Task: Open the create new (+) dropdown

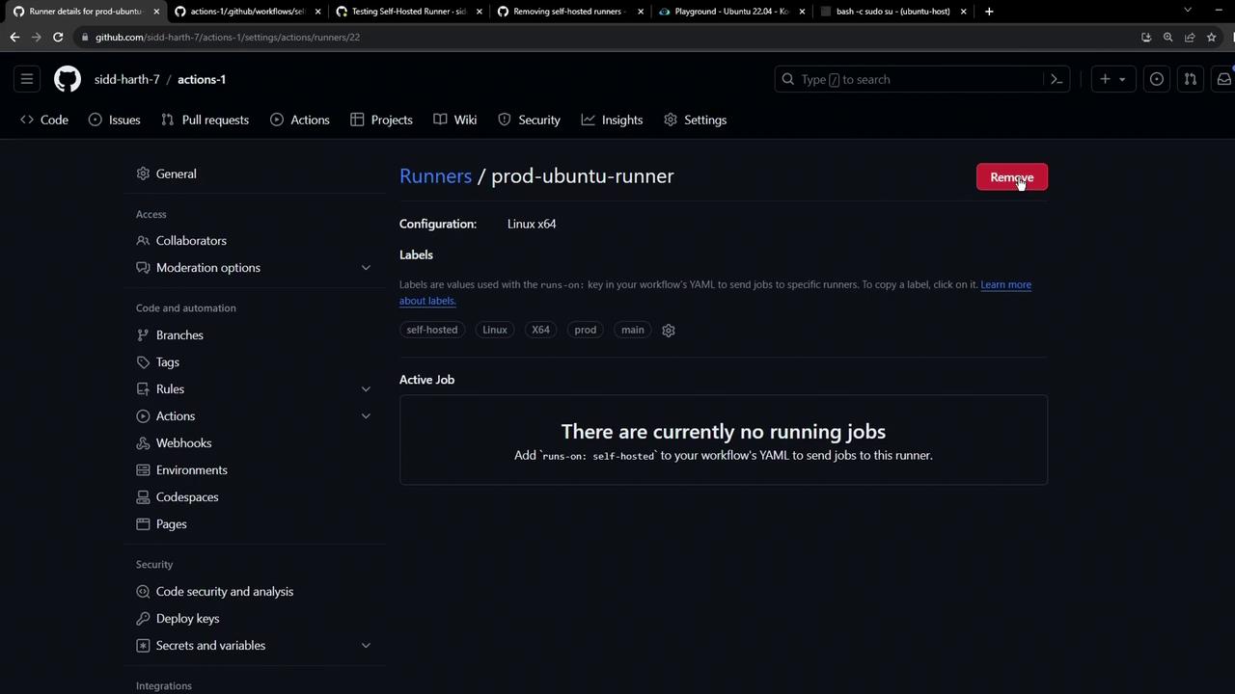Action: [1112, 79]
